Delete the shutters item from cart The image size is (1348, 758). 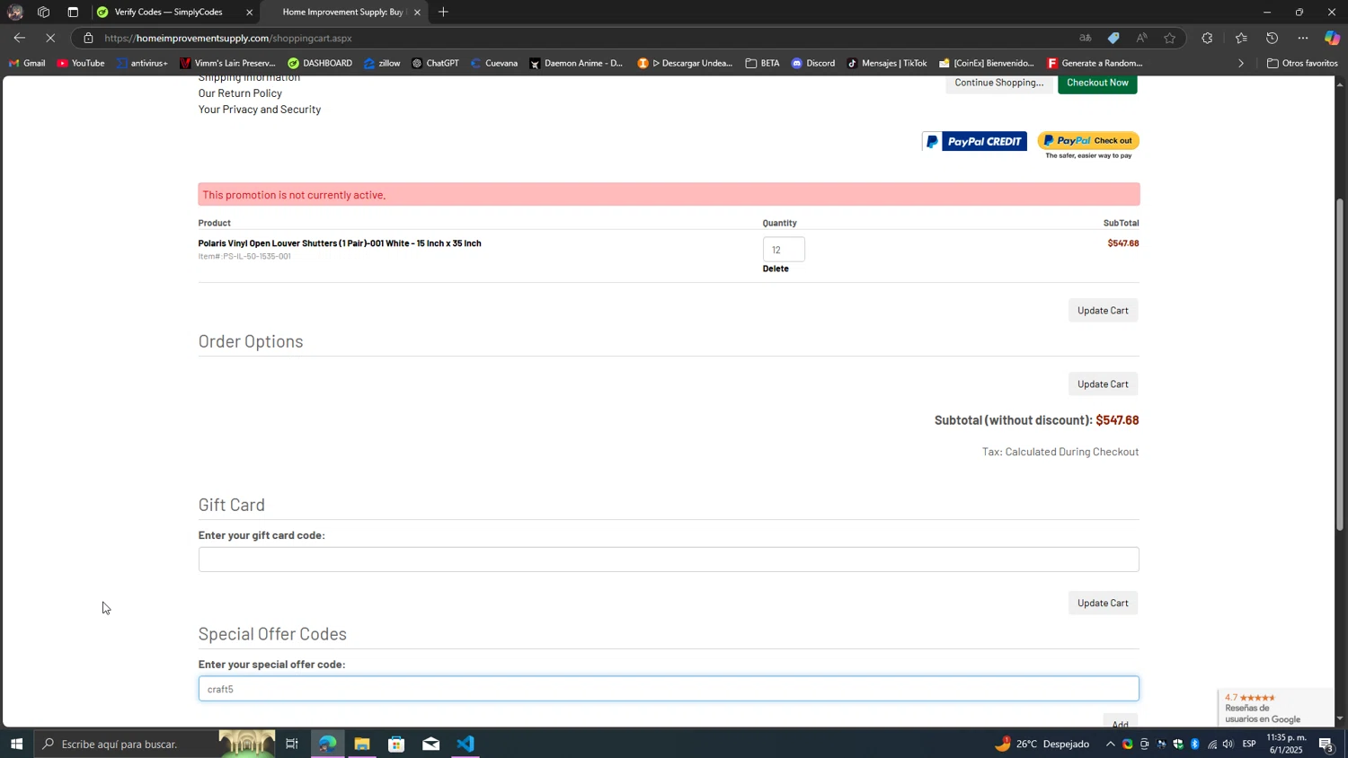(x=776, y=269)
